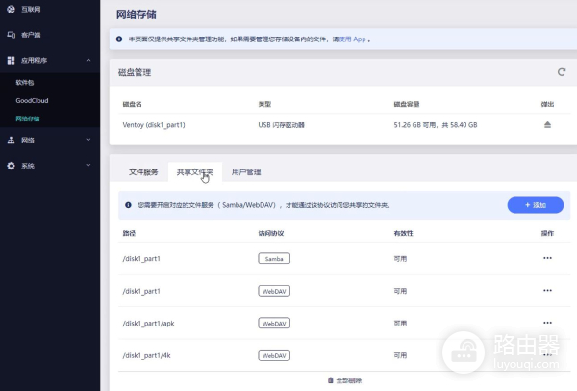The height and width of the screenshot is (391, 577).
Task: Click the grid icon beside 应用程序
Action: (x=11, y=60)
